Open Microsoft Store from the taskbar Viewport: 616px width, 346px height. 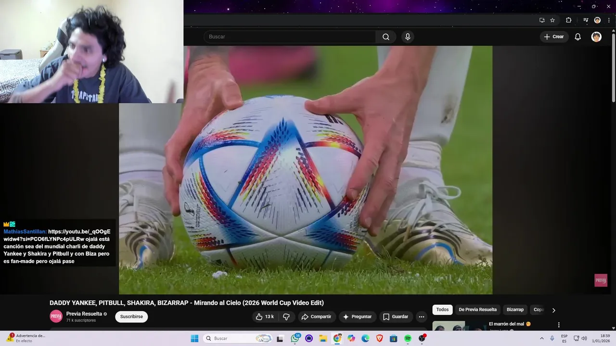(x=393, y=338)
